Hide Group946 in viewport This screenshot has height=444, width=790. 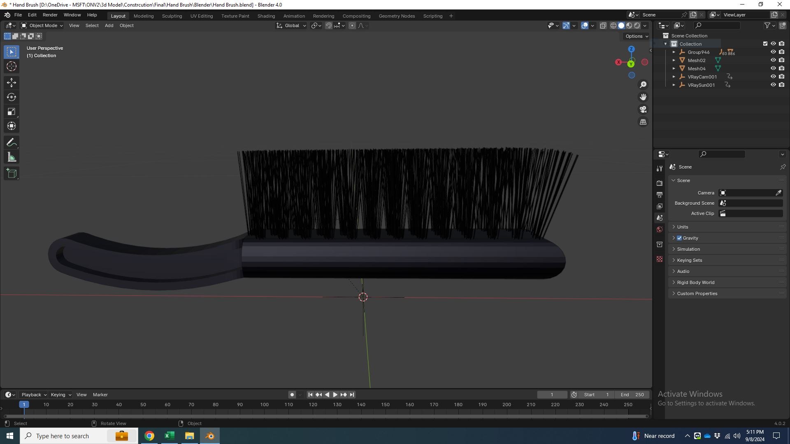pos(773,52)
